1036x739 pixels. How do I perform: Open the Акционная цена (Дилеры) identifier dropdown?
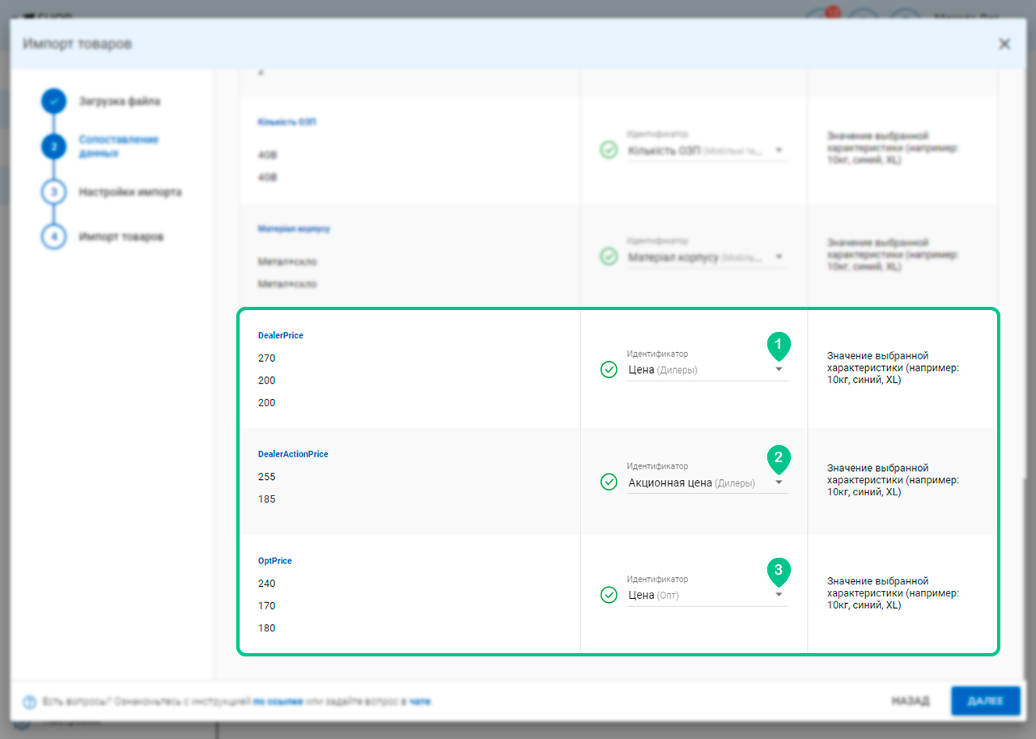707,482
